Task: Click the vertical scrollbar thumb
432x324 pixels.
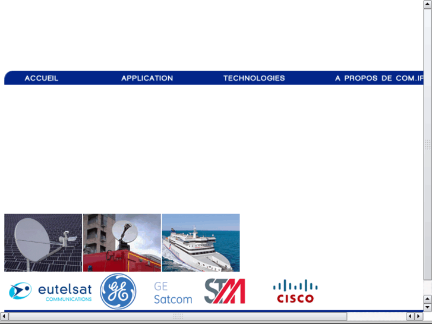Action: point(428,144)
